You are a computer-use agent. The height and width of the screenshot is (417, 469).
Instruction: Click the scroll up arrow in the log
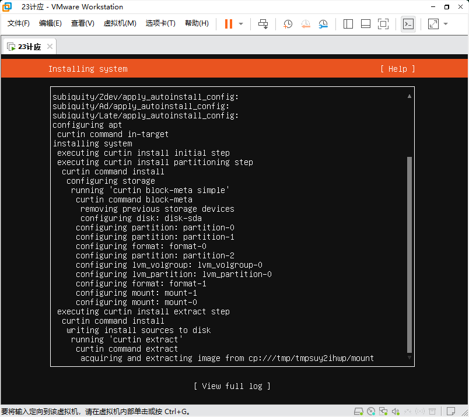pos(409,96)
